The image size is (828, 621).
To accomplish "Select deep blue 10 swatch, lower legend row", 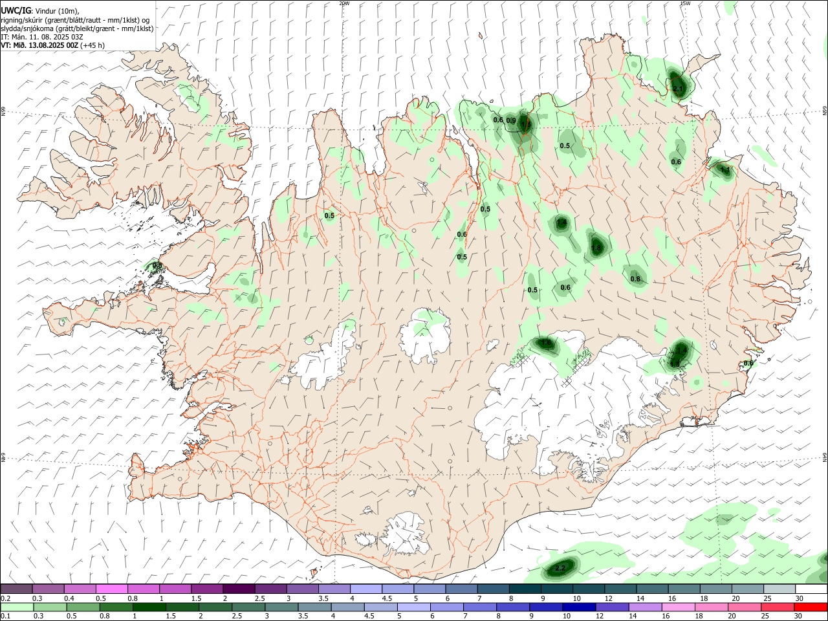I will pyautogui.click(x=579, y=607).
